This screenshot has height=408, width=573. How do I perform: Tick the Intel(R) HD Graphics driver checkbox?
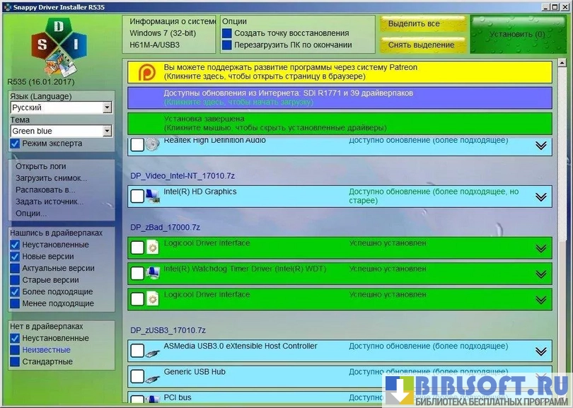[x=137, y=197]
